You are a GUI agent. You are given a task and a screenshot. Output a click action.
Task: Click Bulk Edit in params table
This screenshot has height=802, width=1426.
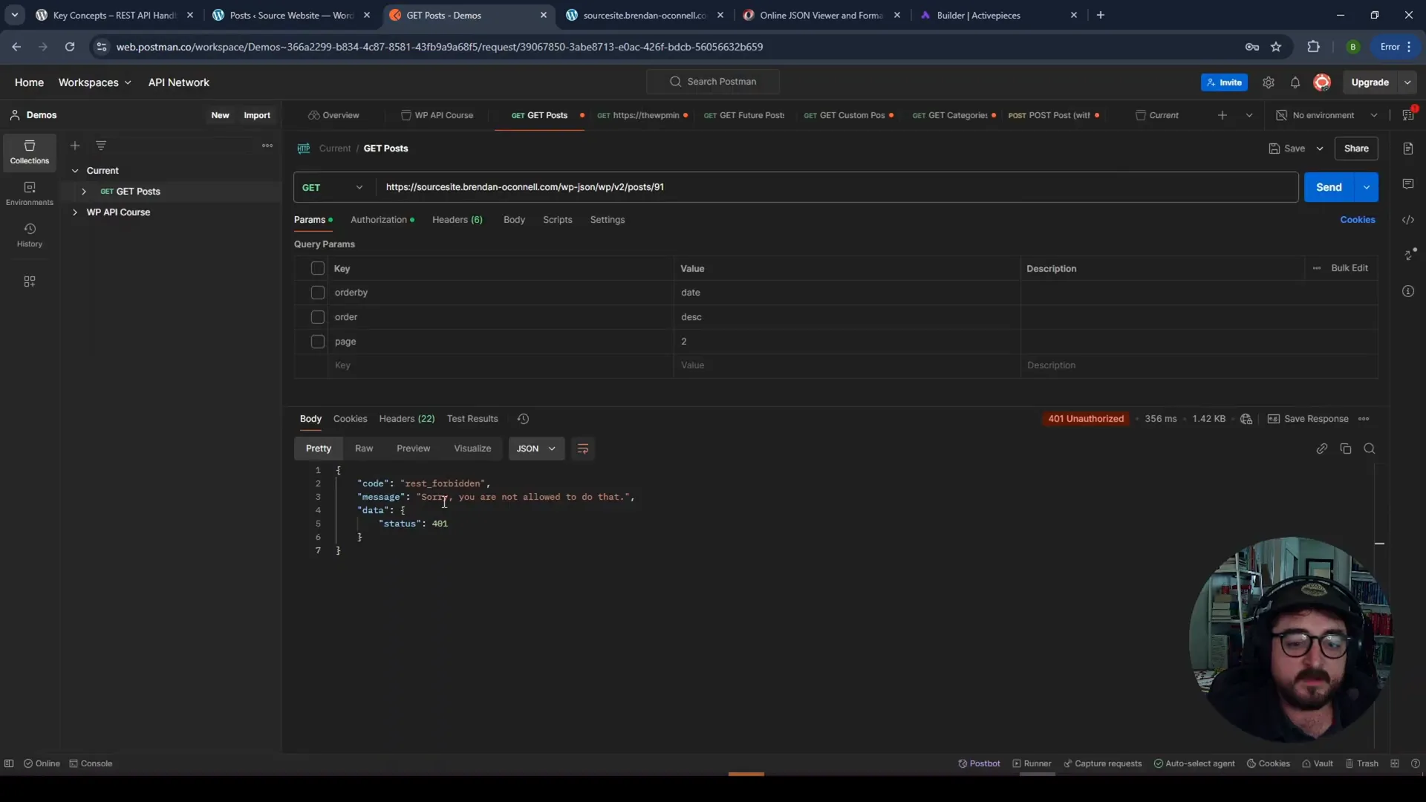(x=1350, y=268)
